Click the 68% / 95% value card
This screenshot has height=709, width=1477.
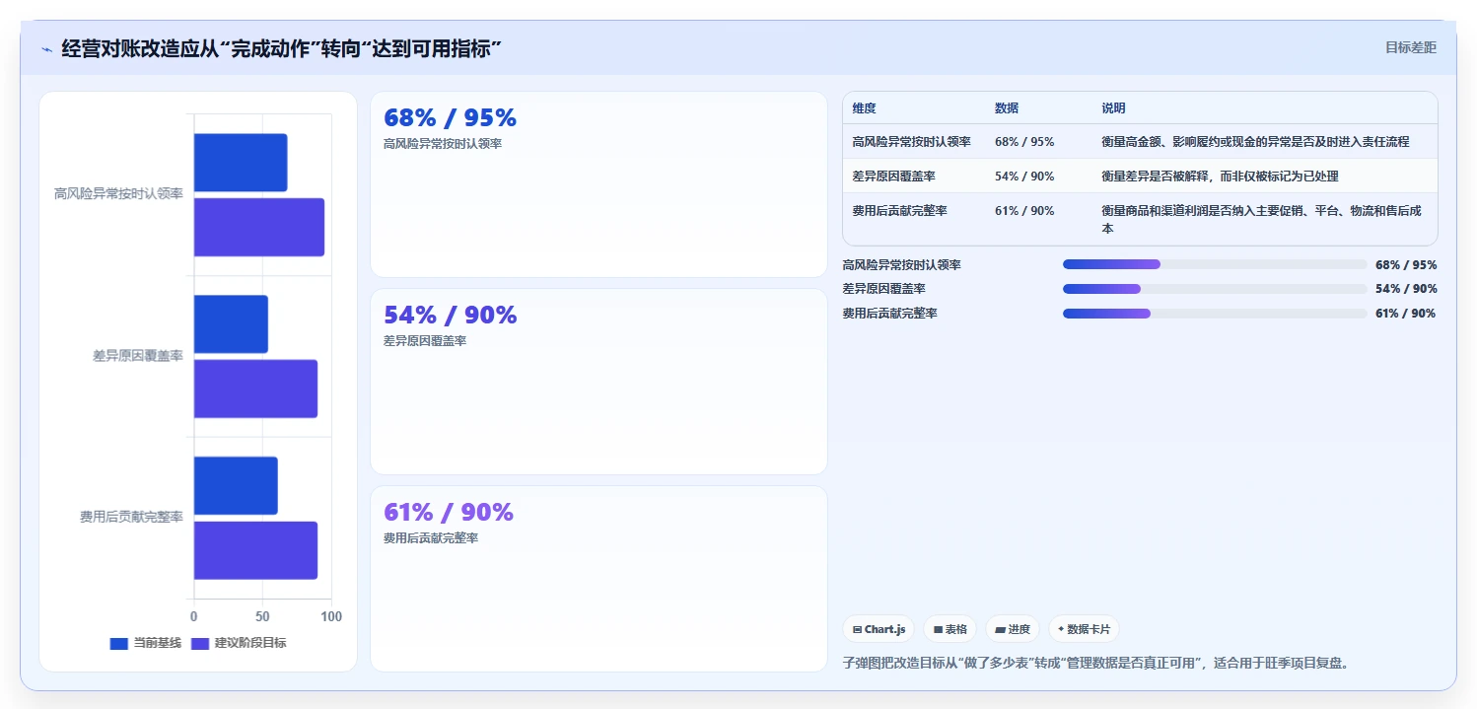(598, 184)
